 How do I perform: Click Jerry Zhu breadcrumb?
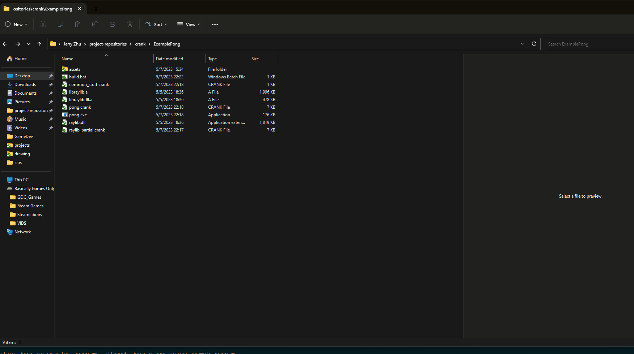[x=72, y=44]
